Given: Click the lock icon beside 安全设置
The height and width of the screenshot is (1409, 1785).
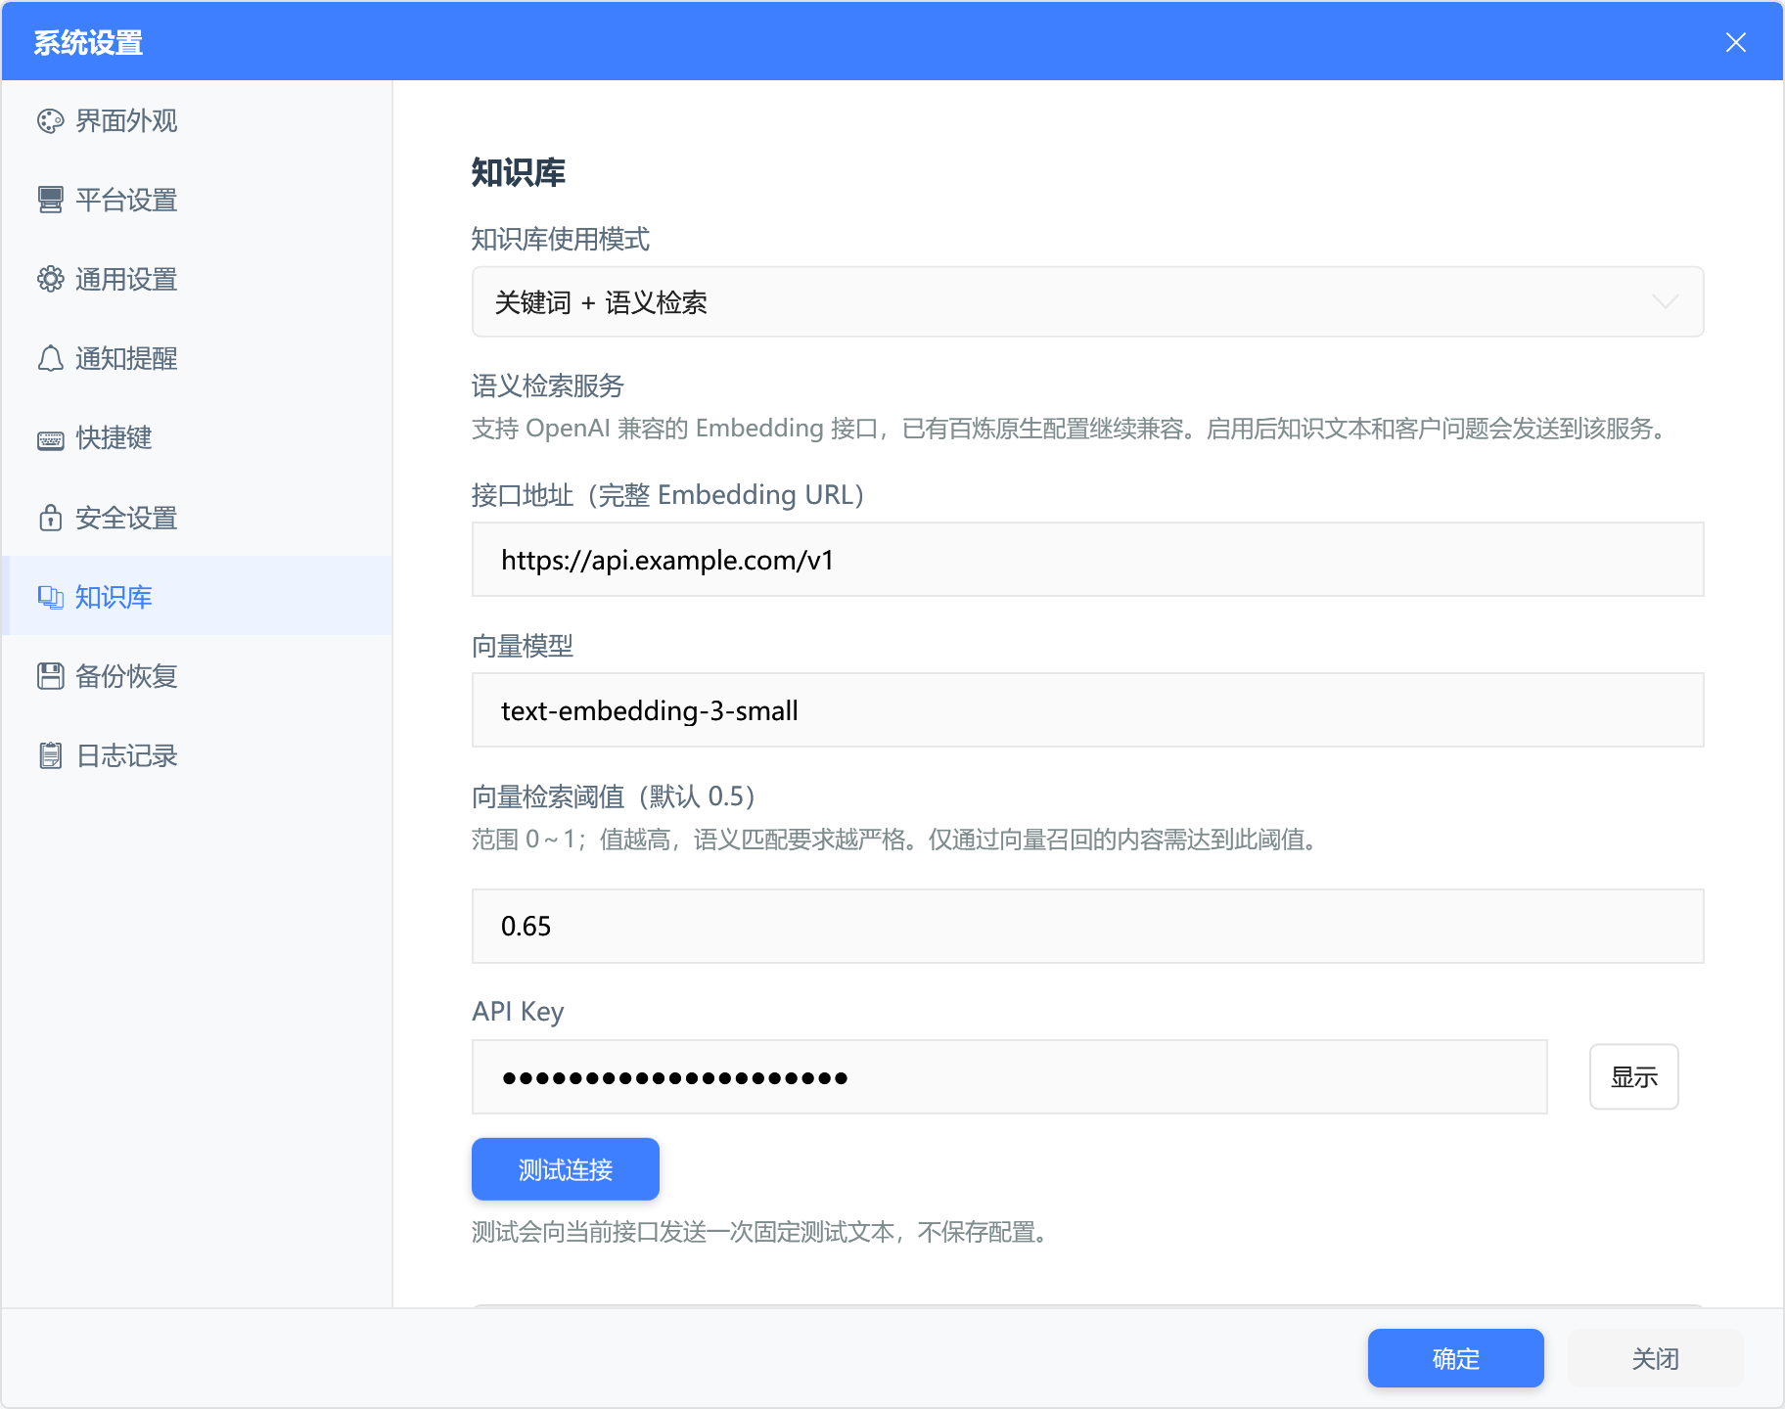Looking at the screenshot, I should [50, 518].
